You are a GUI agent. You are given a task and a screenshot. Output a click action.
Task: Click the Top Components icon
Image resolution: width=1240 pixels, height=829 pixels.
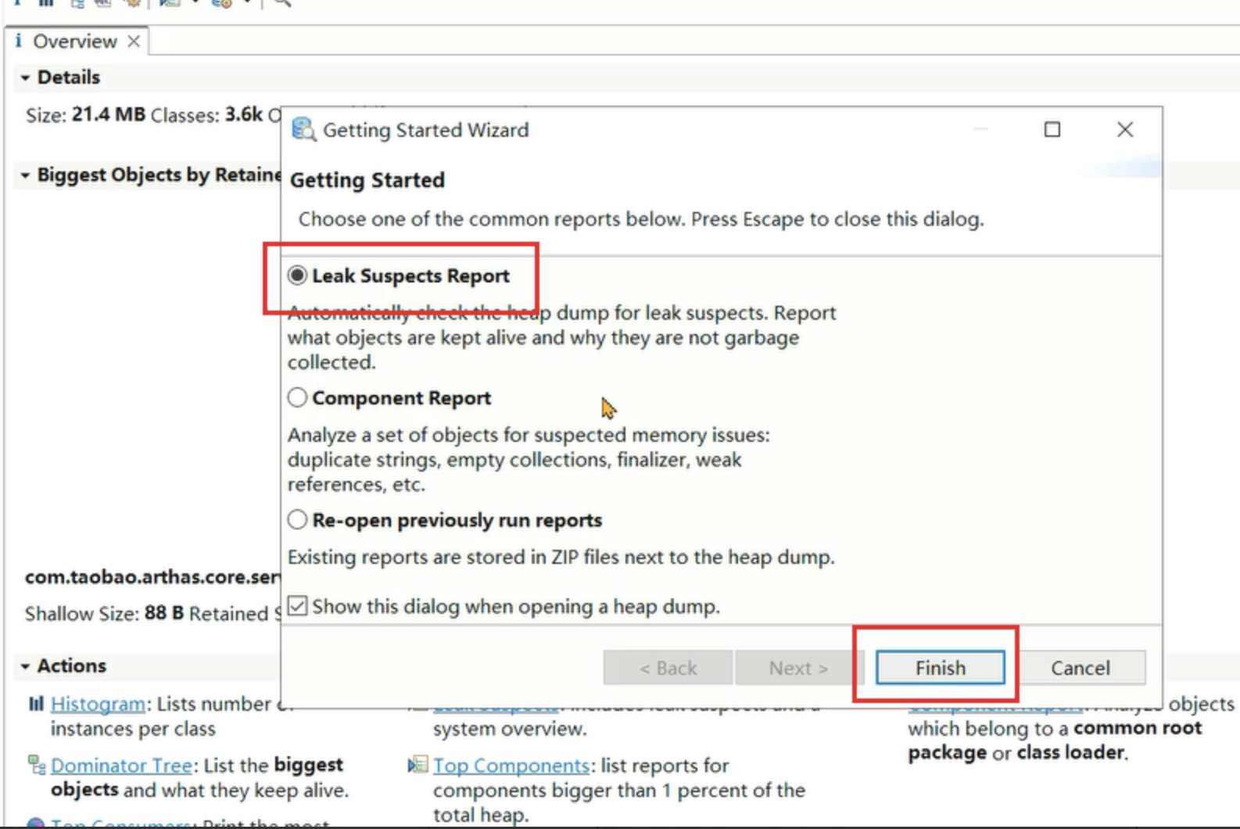tap(418, 764)
